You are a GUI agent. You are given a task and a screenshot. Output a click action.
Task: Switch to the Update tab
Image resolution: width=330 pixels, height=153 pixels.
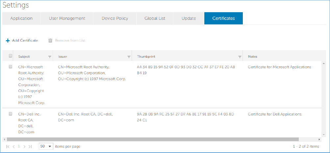189,18
